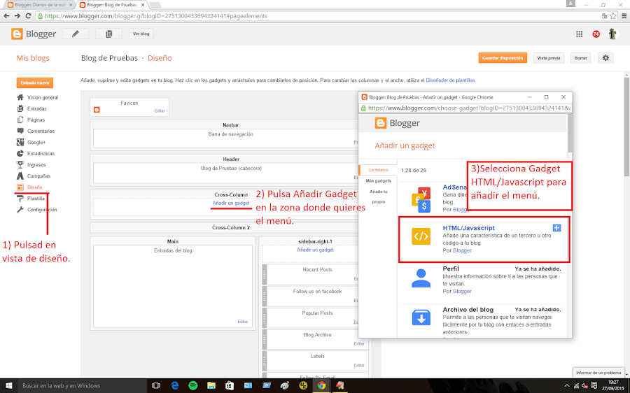The image size is (630, 393).
Task: Click the Páginas sidebar icon
Action: 20,120
